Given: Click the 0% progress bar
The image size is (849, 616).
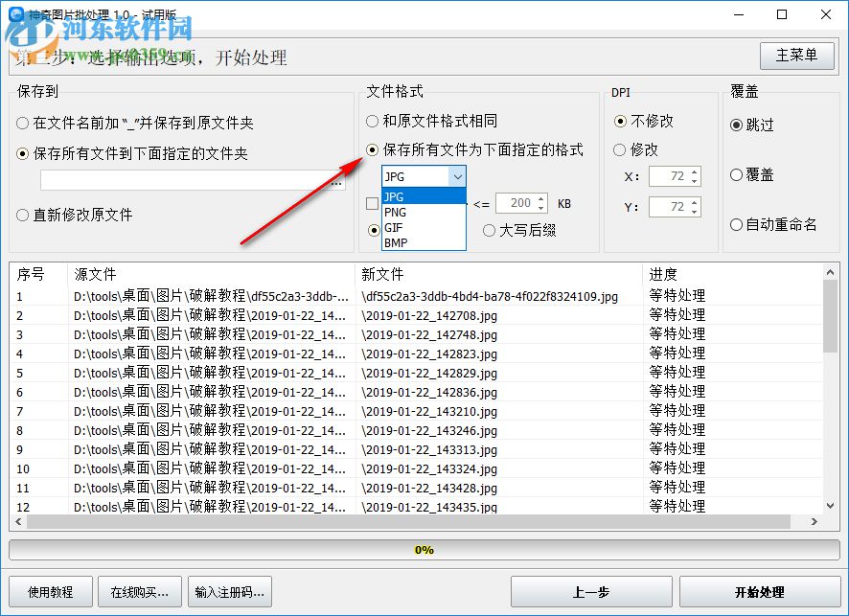Looking at the screenshot, I should click(424, 550).
